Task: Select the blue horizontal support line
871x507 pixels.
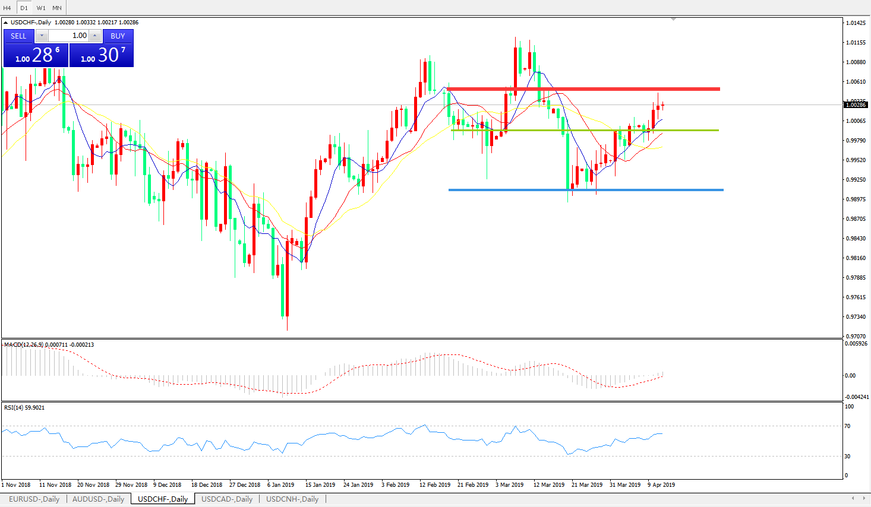Action: click(585, 190)
